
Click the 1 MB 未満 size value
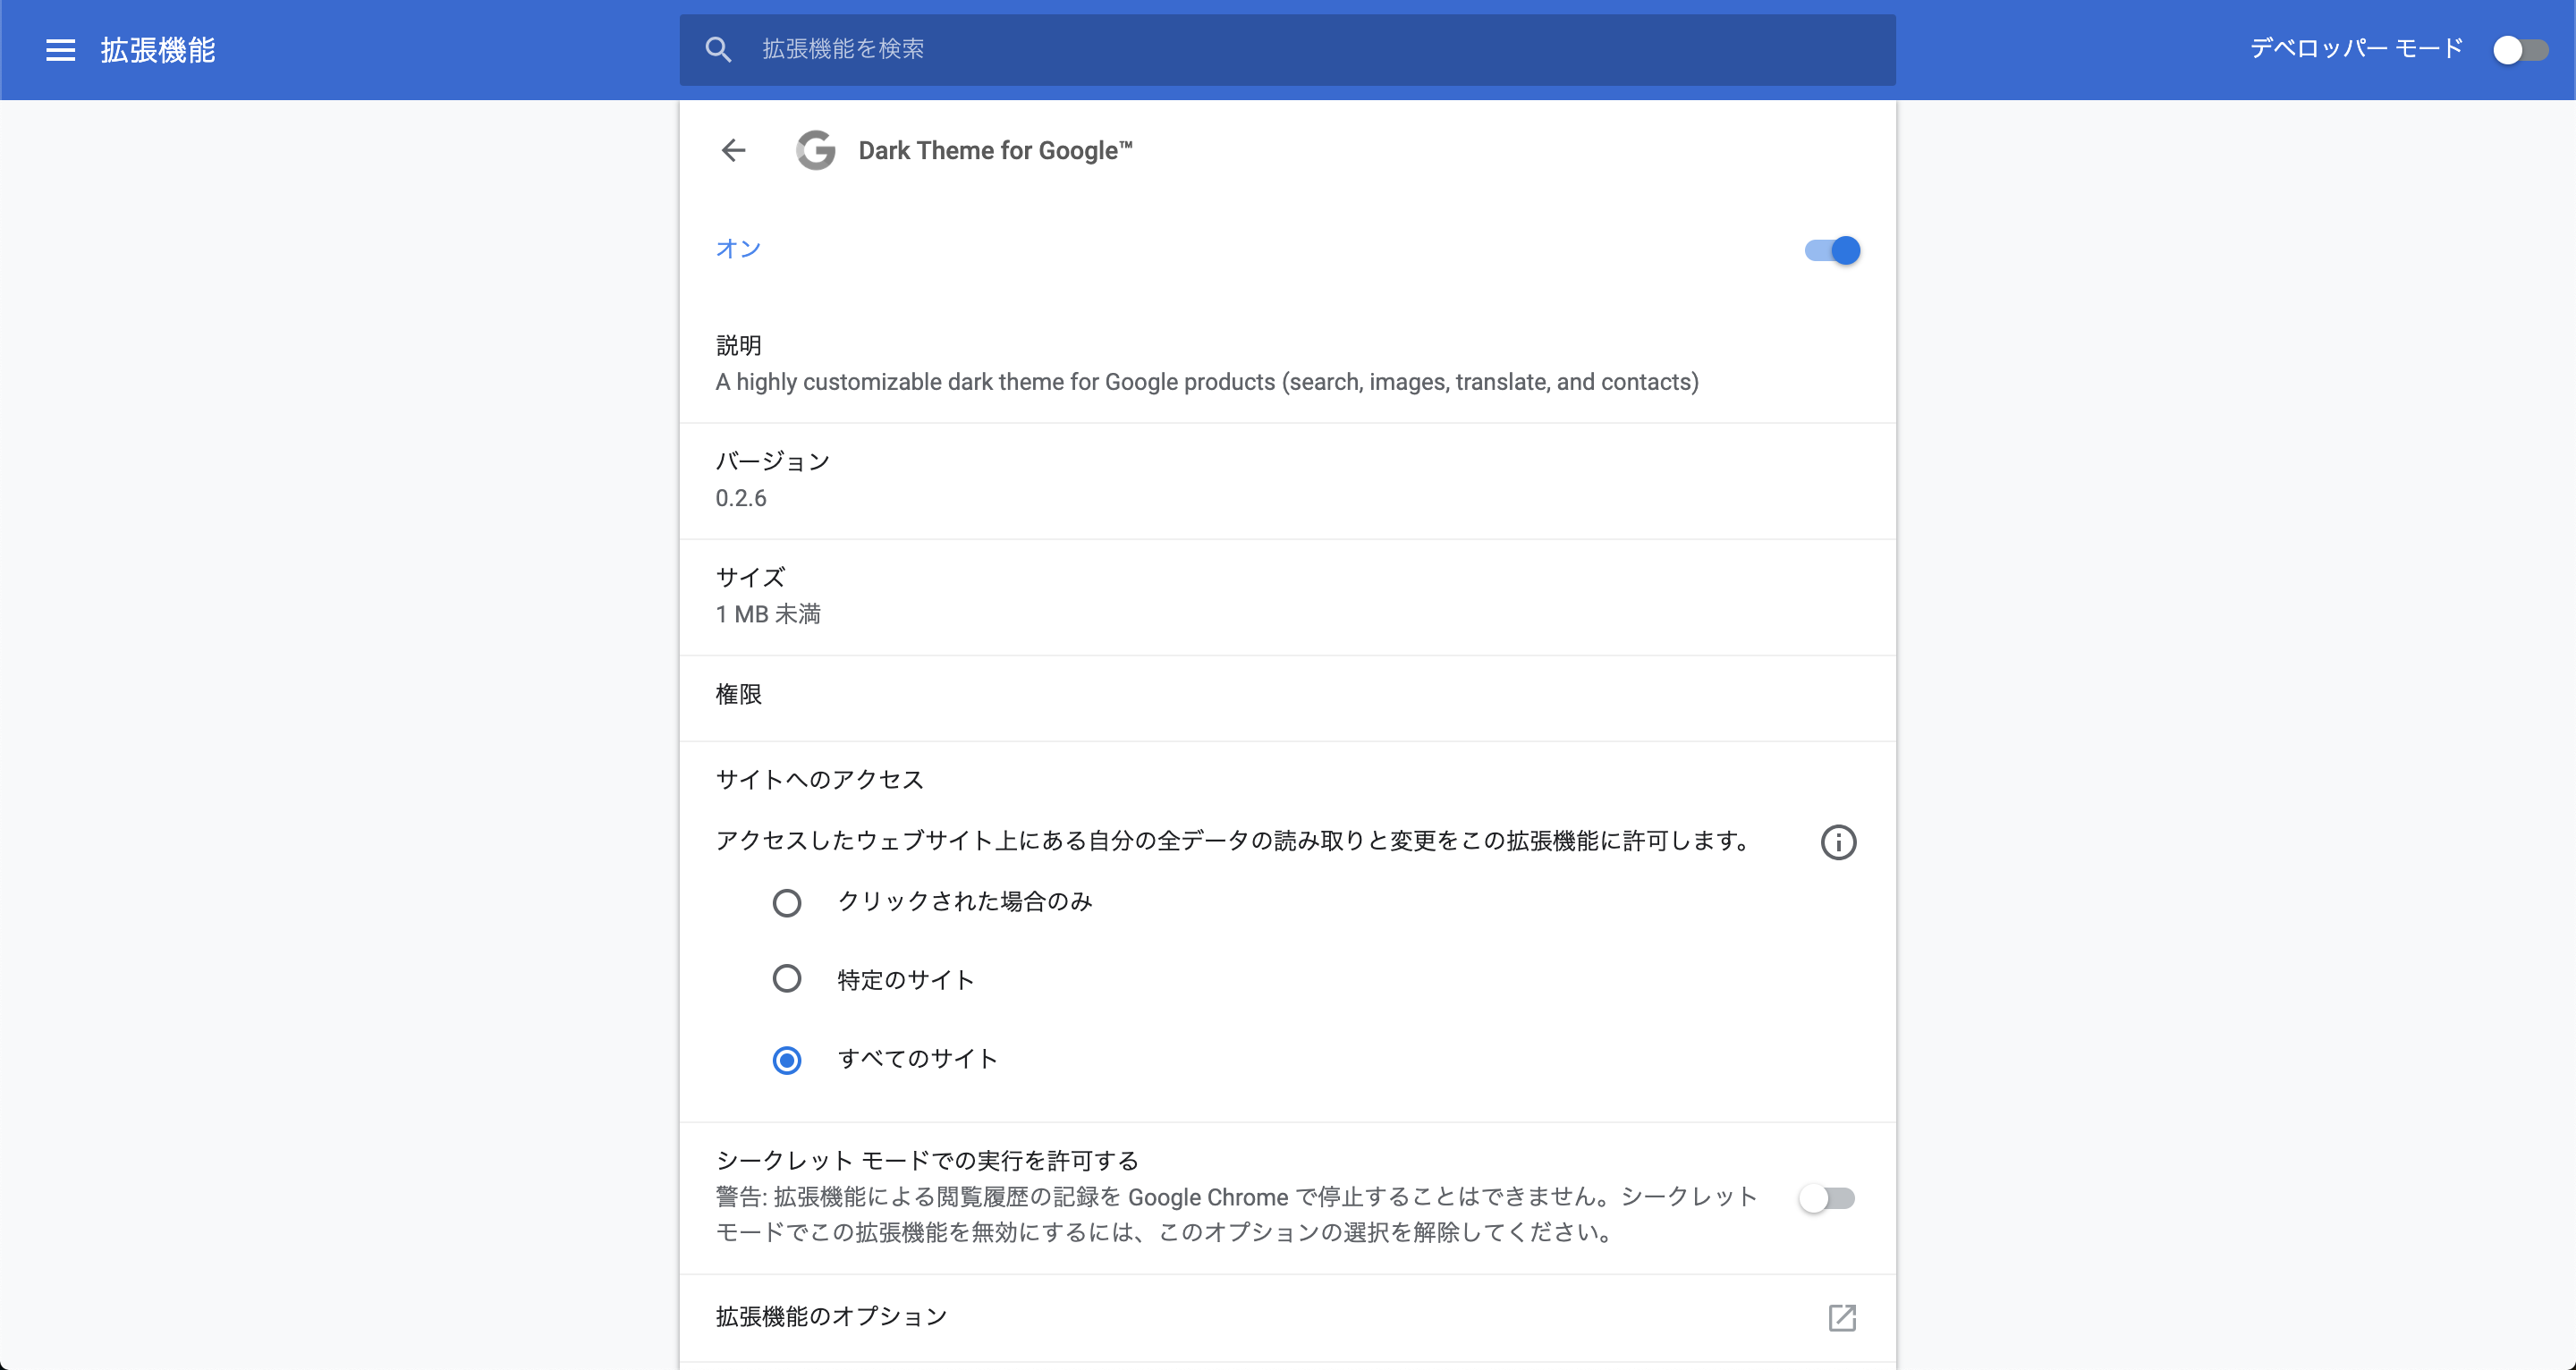point(768,614)
